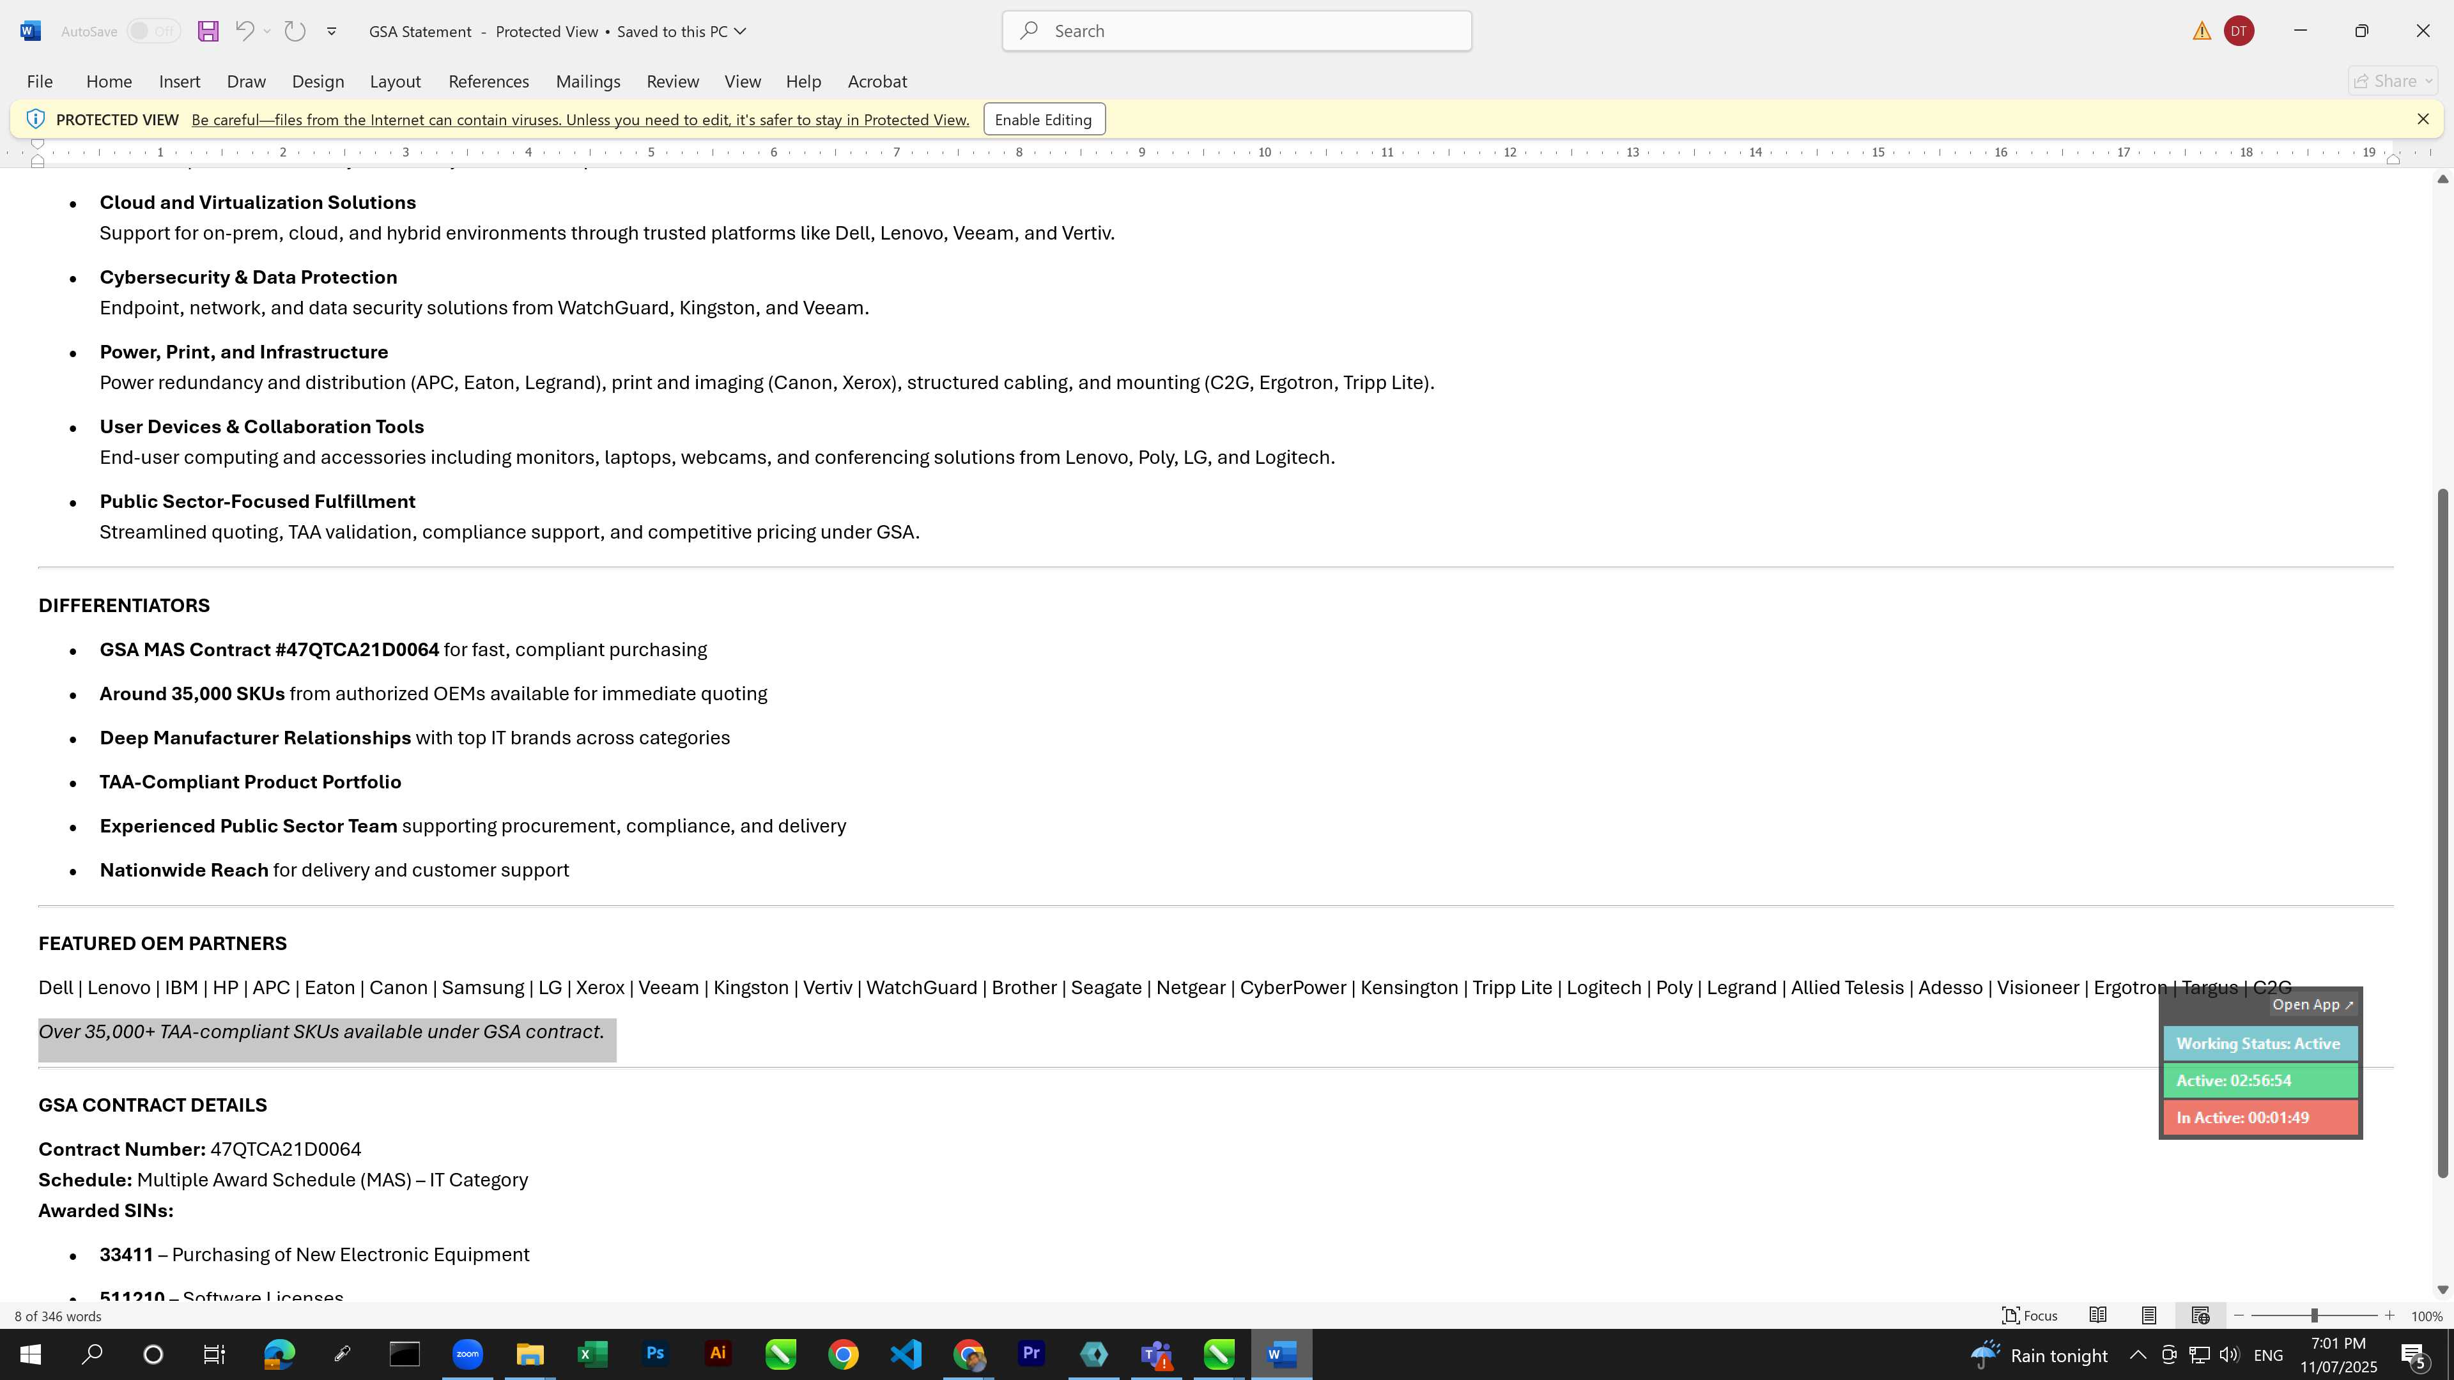Switch to Print Layout view icon
The image size is (2454, 1380).
2149,1316
